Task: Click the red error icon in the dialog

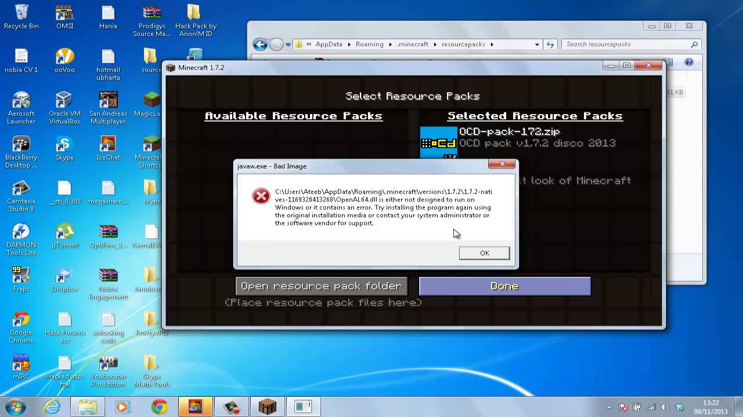Action: [261, 196]
